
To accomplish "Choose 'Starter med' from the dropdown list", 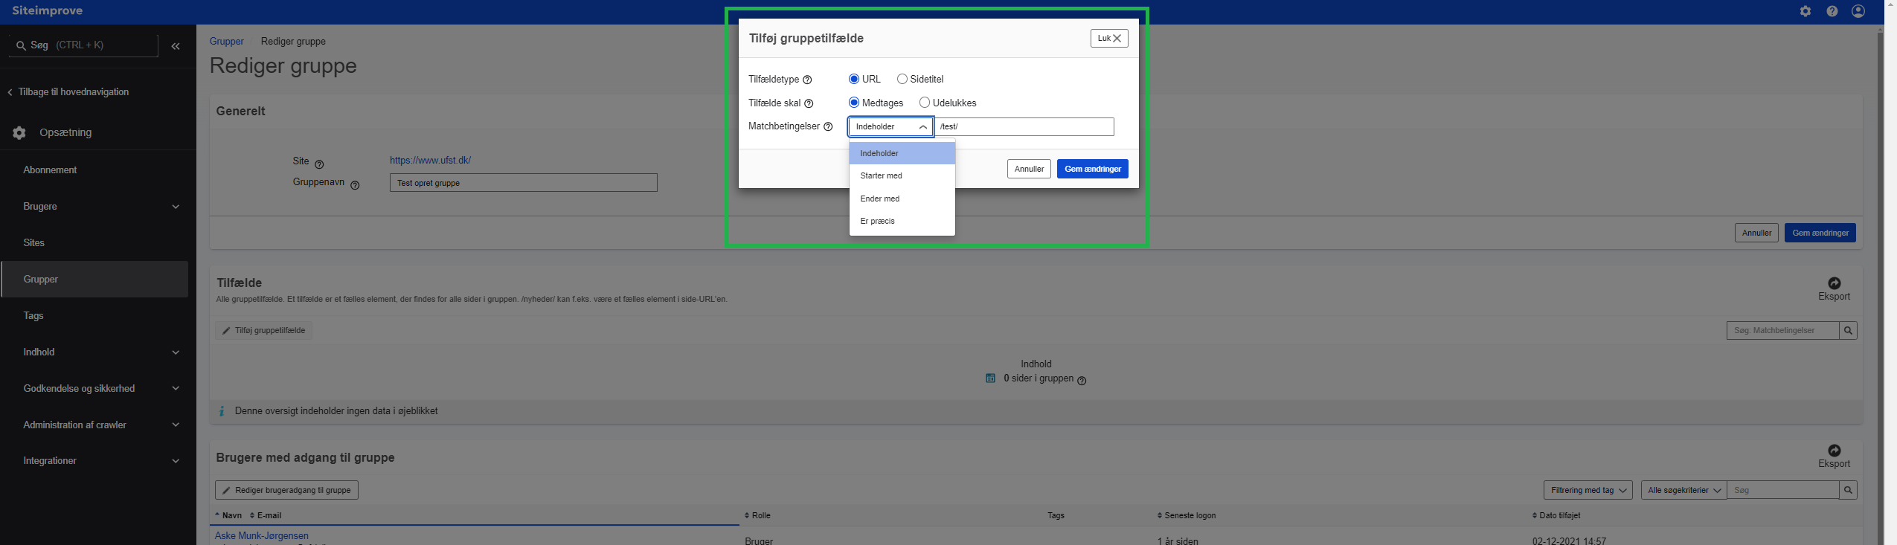I will tap(881, 175).
